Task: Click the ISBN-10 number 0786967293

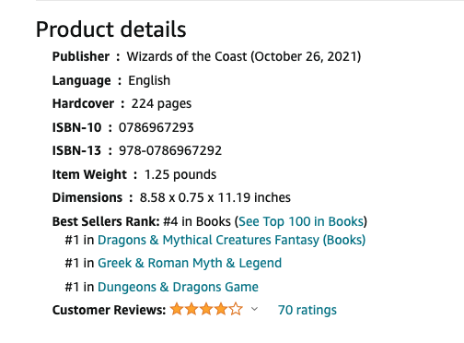Action: pyautogui.click(x=157, y=127)
